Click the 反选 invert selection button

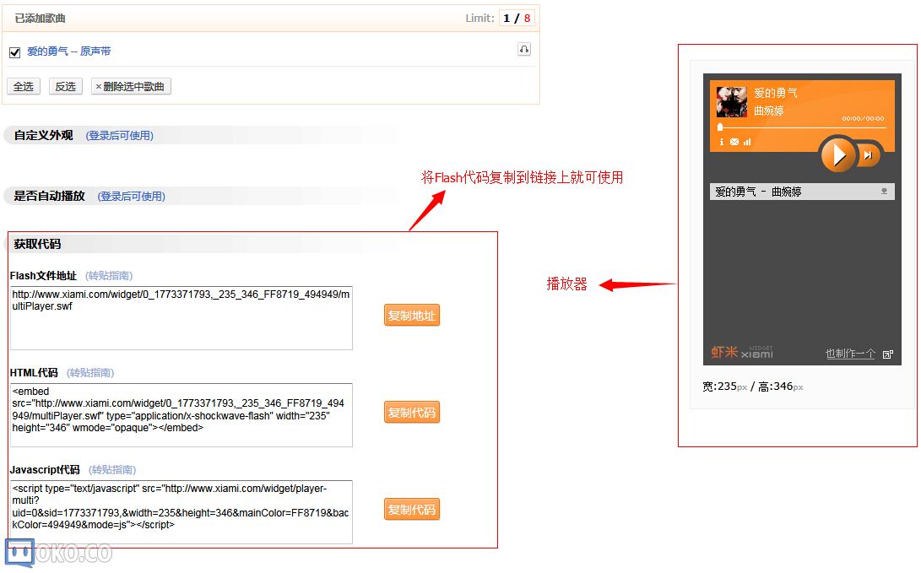pyautogui.click(x=65, y=87)
